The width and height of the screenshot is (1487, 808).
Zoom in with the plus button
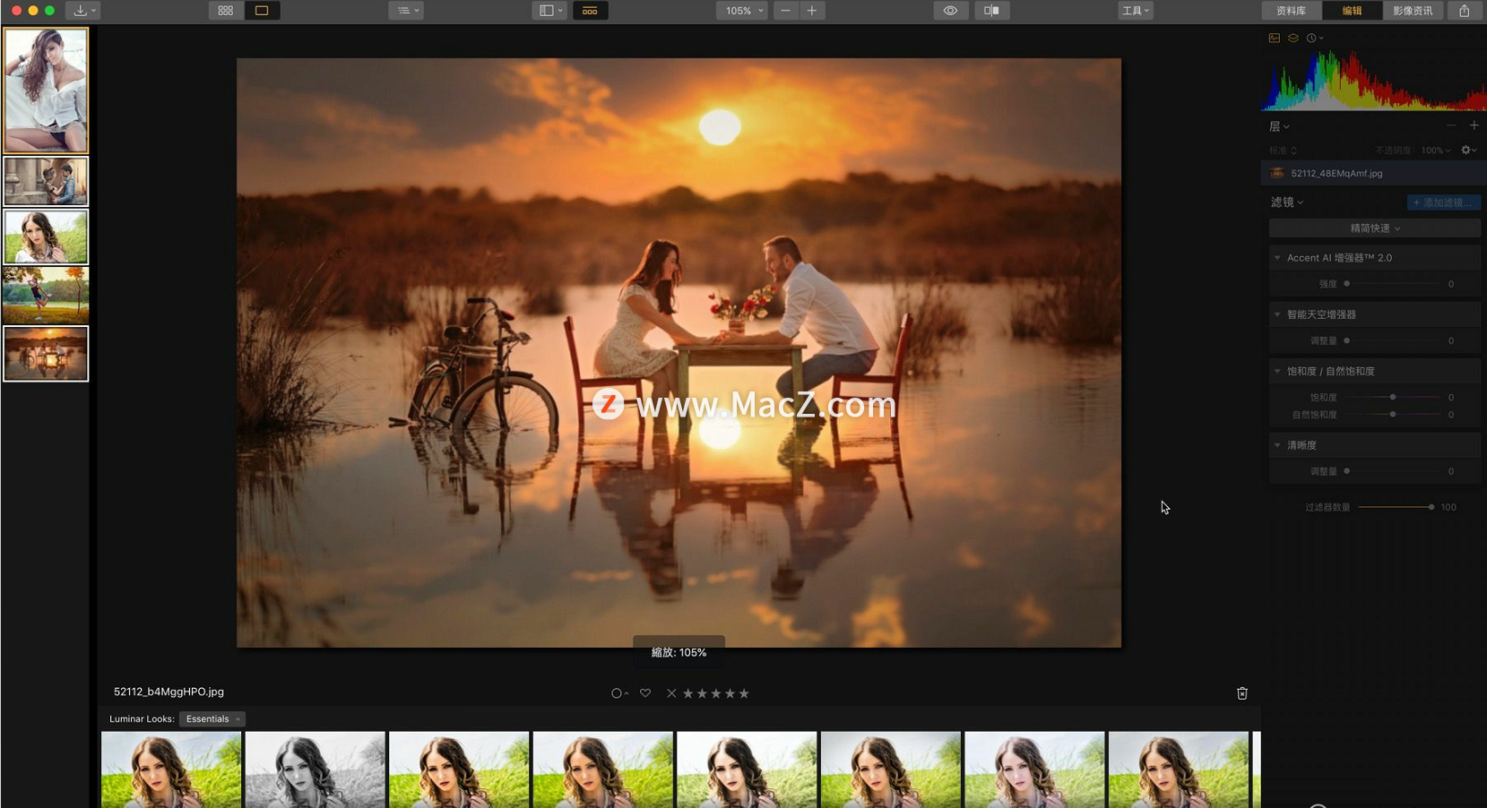tap(812, 11)
